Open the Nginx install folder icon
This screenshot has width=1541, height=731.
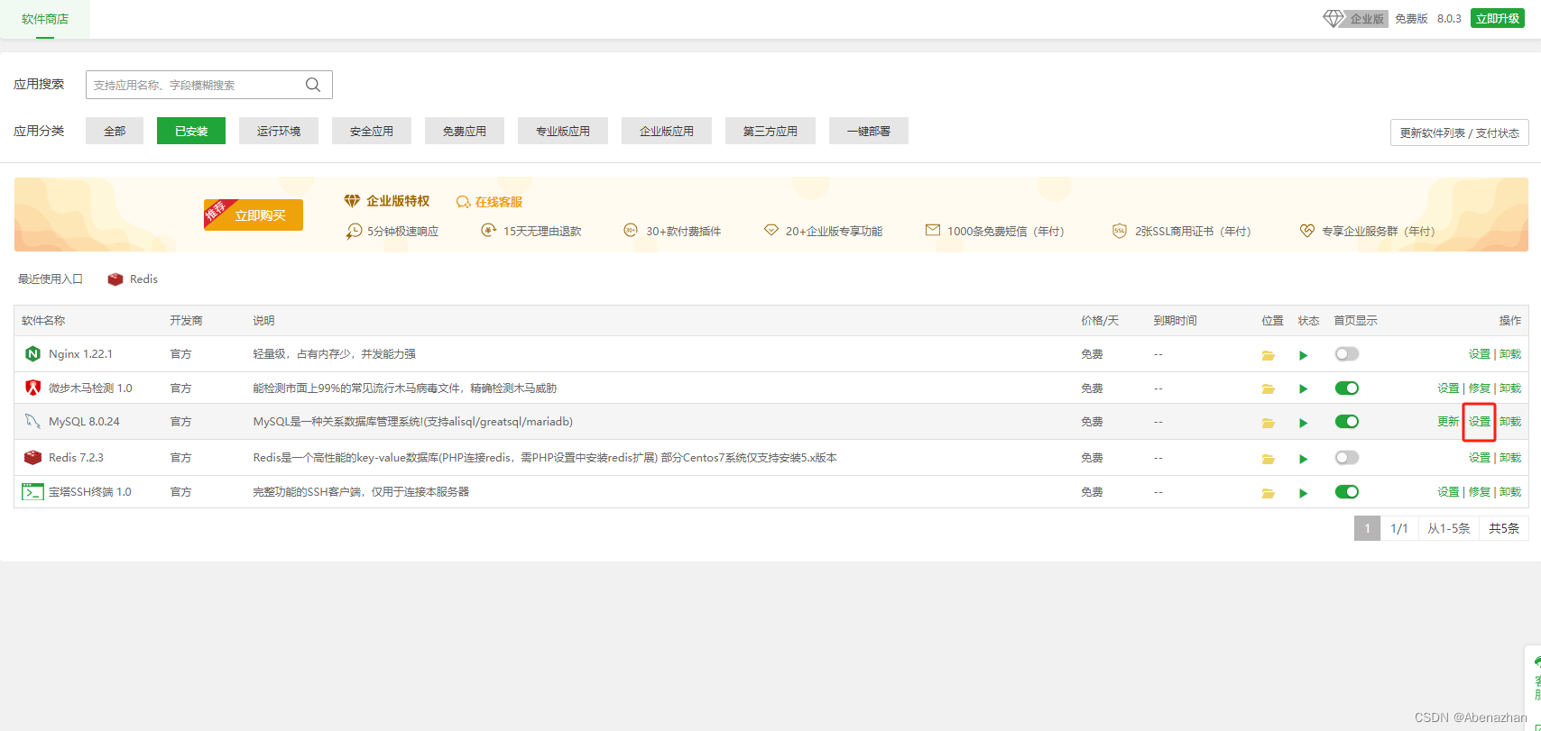pos(1269,355)
